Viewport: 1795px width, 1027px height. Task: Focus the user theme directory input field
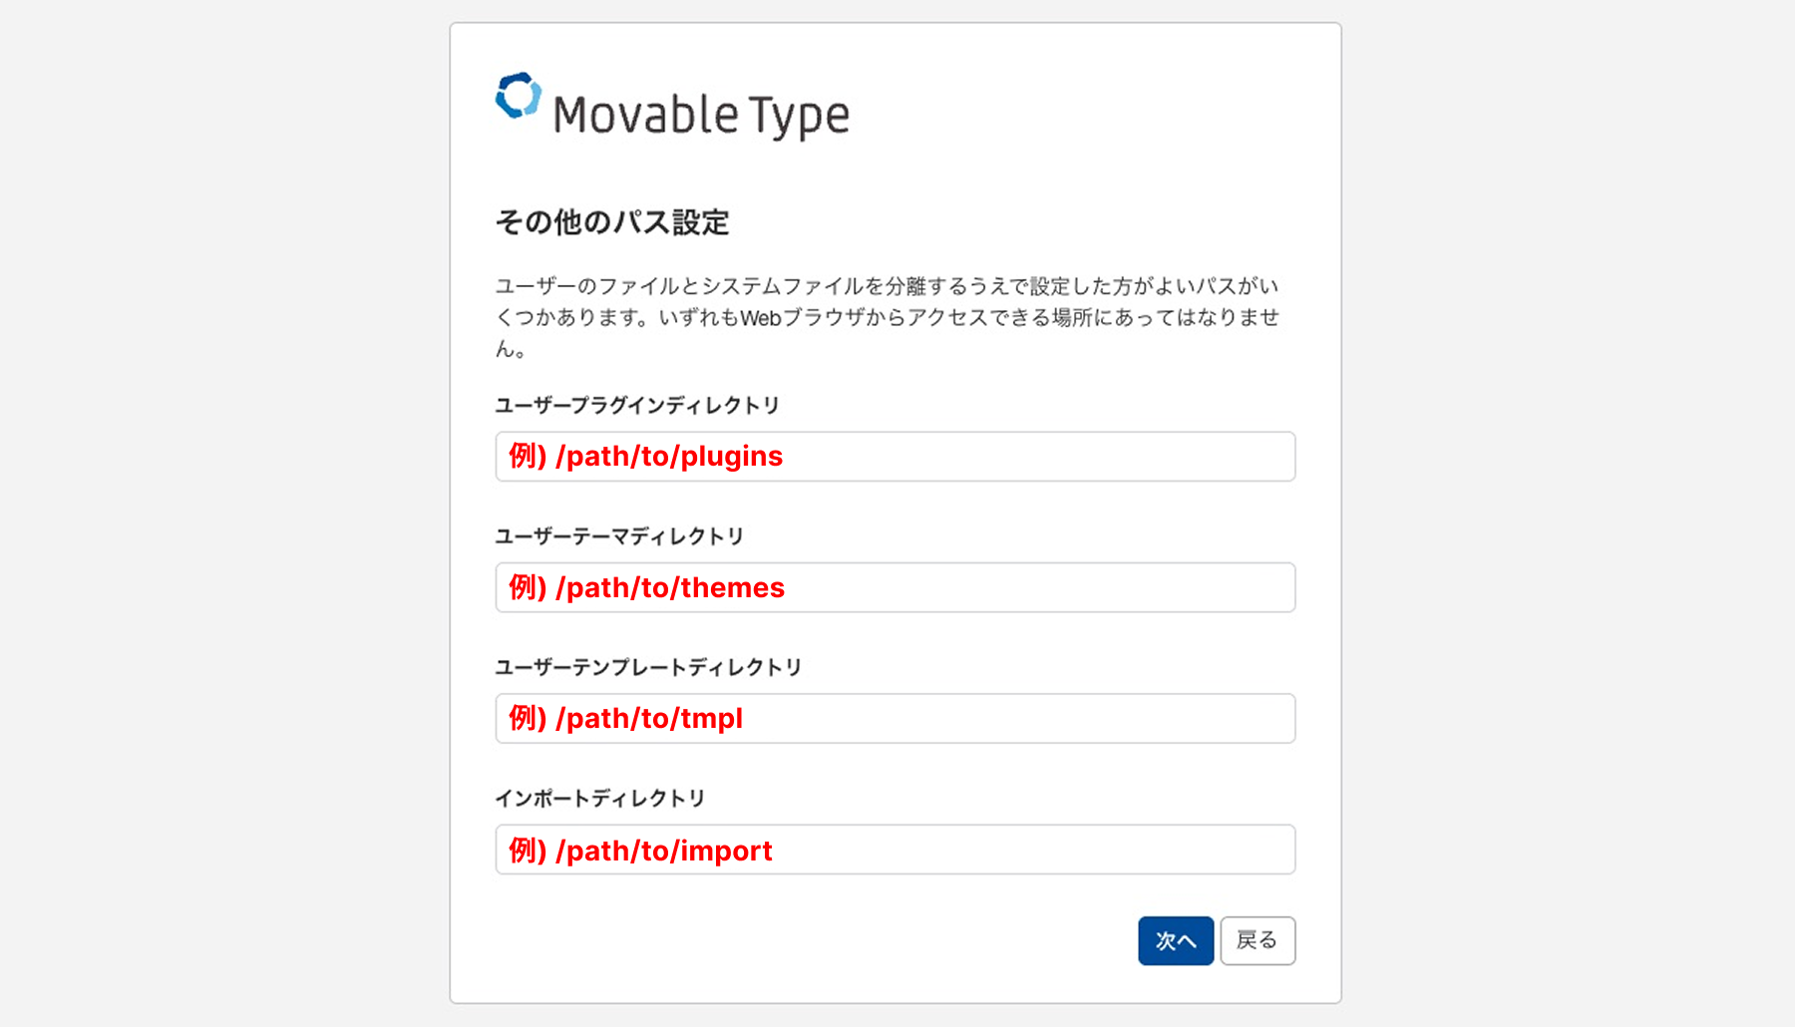pos(1037,587)
